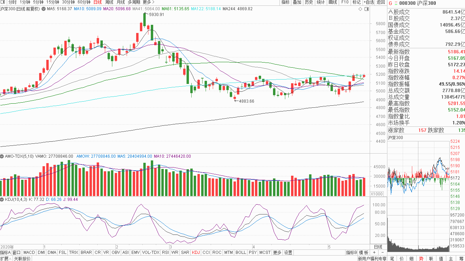Switch to the 价 tab
465x261 pixels.
coord(402,259)
